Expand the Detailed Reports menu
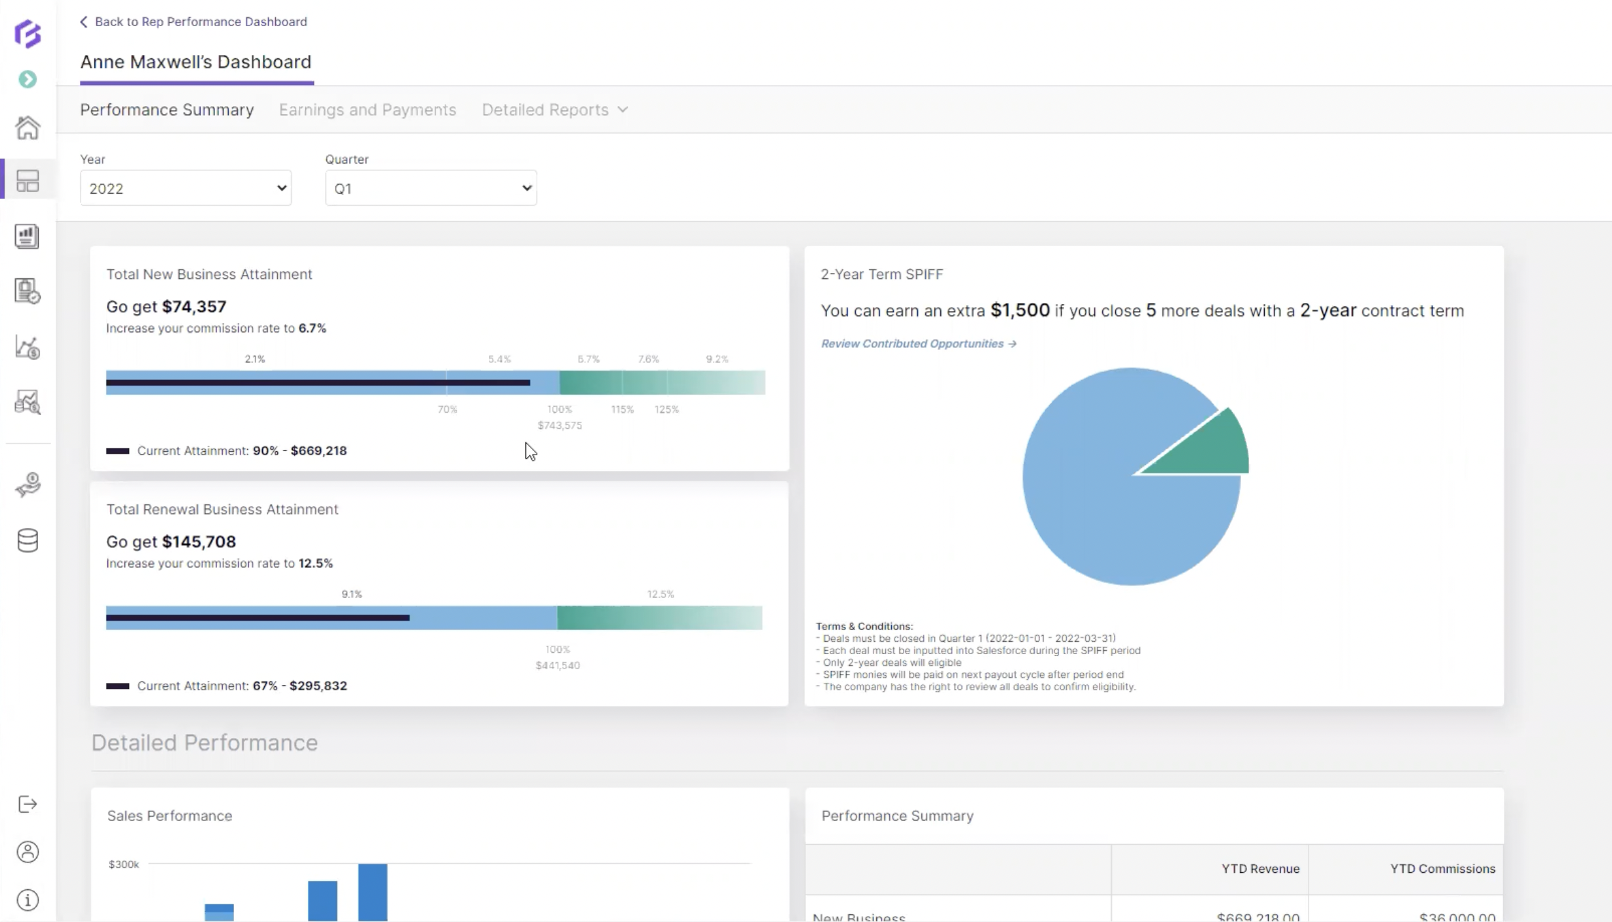Screen dimensions: 1612x922 pos(554,109)
